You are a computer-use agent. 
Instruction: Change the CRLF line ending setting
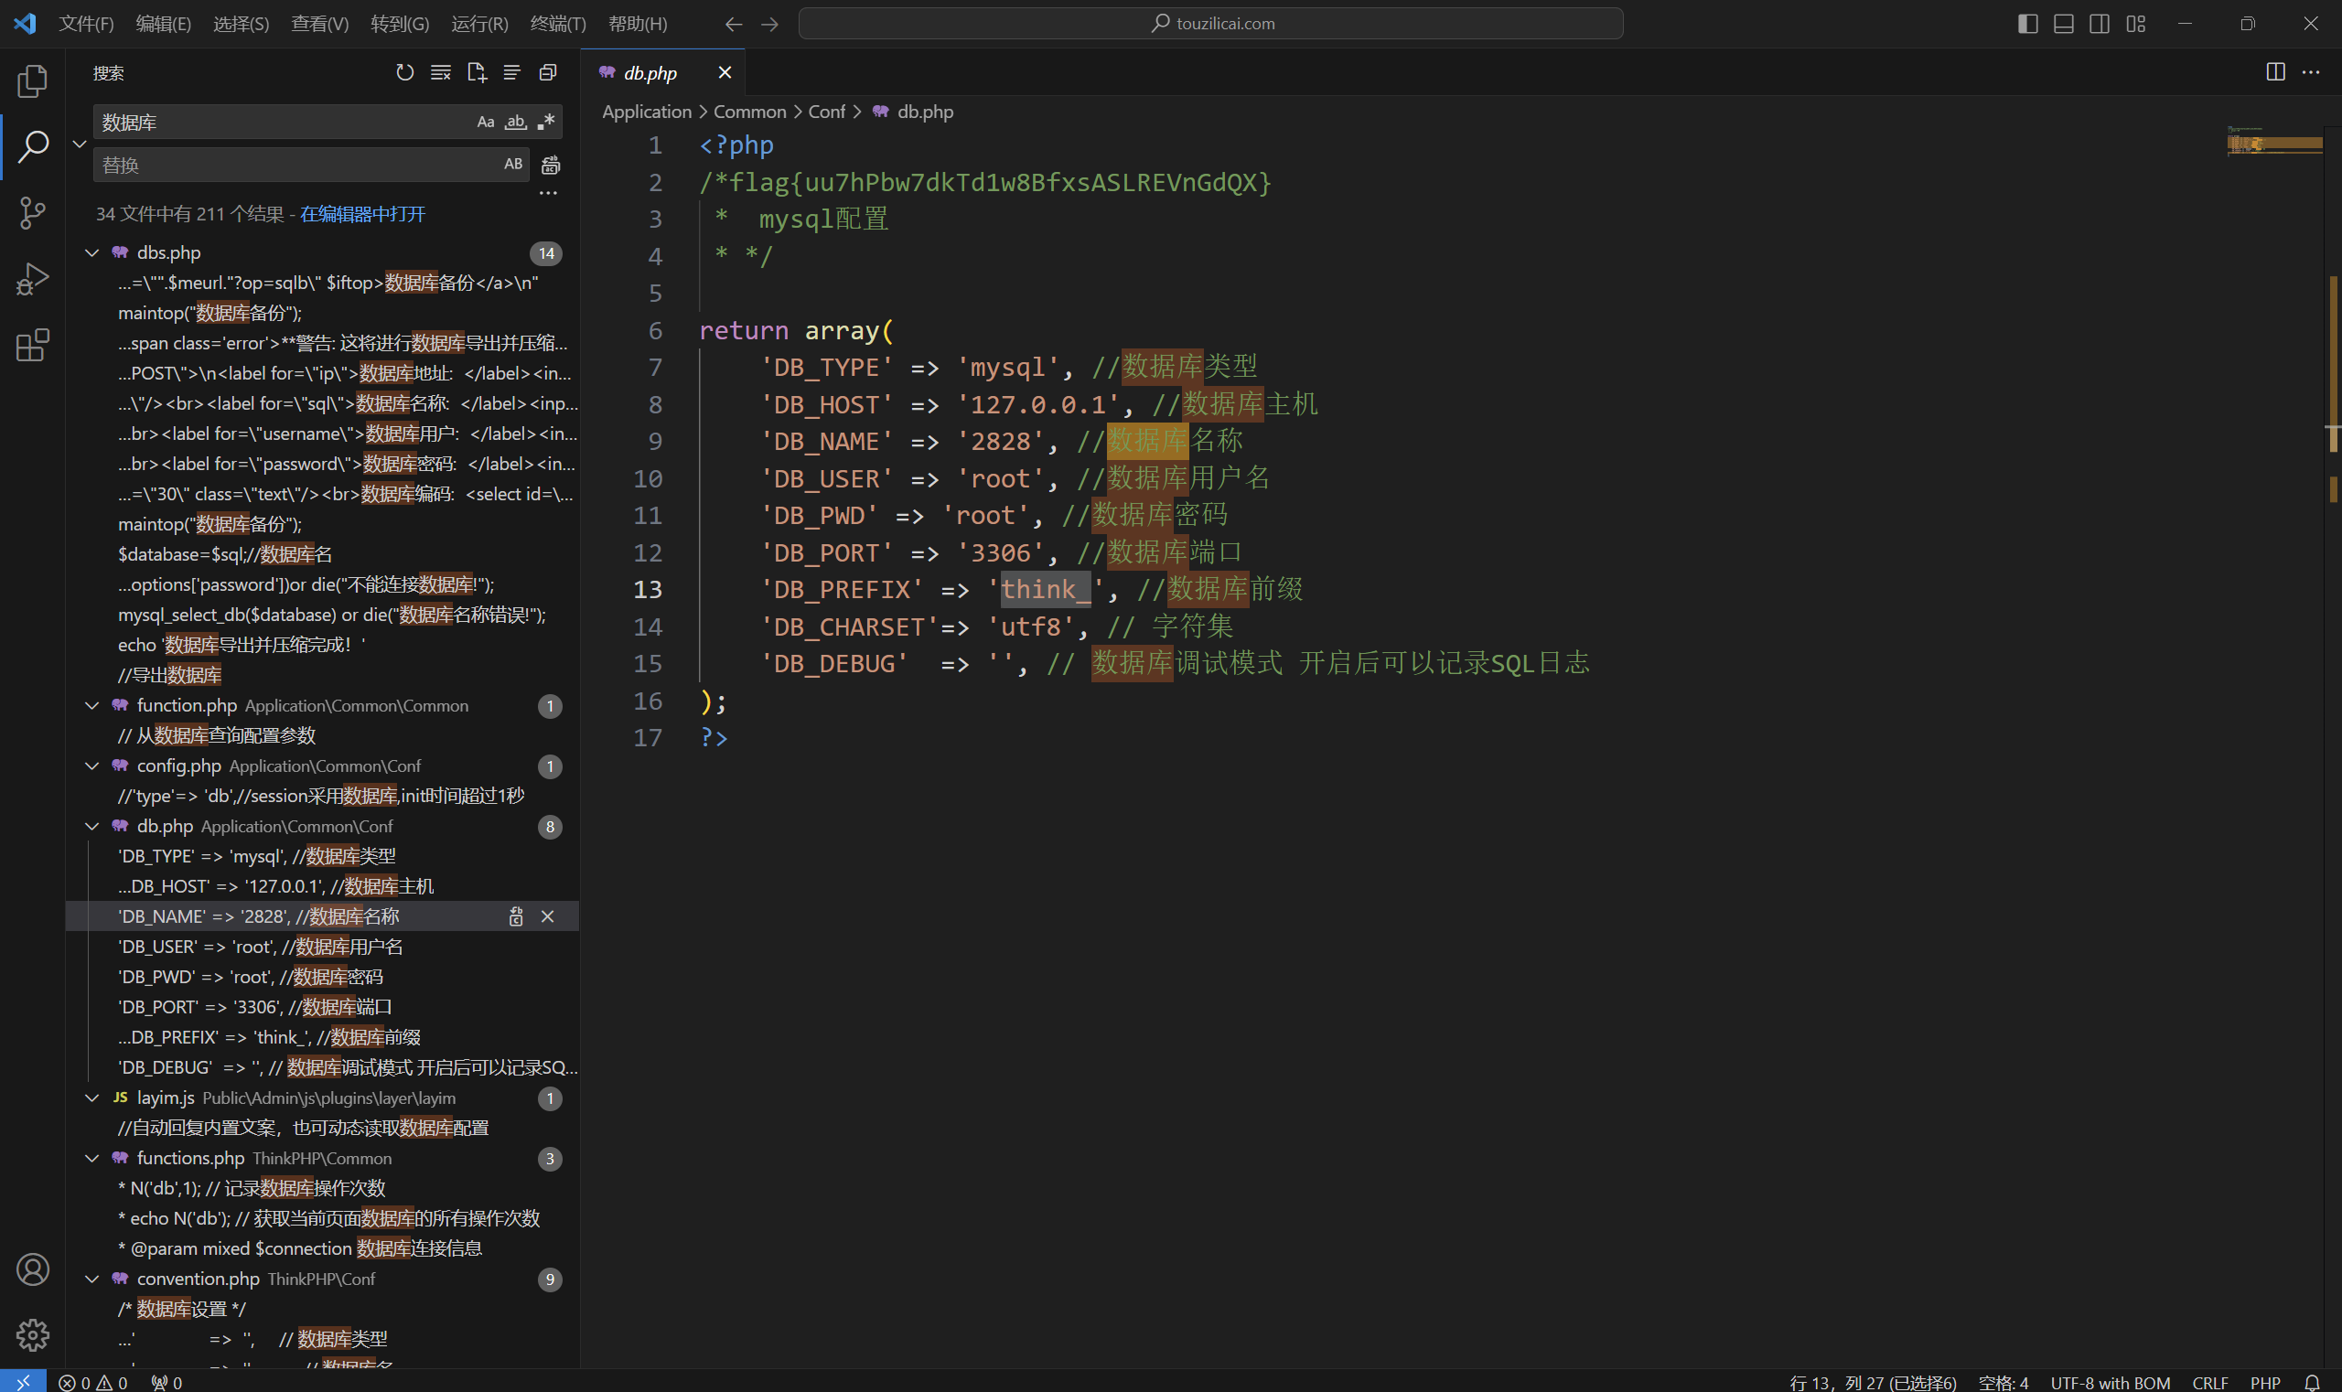pos(2209,1382)
